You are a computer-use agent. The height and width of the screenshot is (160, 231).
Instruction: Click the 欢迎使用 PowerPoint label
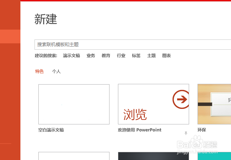[x=140, y=130]
